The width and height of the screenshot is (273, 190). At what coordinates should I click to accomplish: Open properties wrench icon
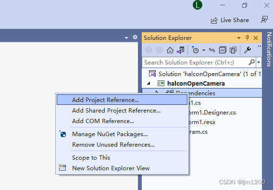click(247, 50)
